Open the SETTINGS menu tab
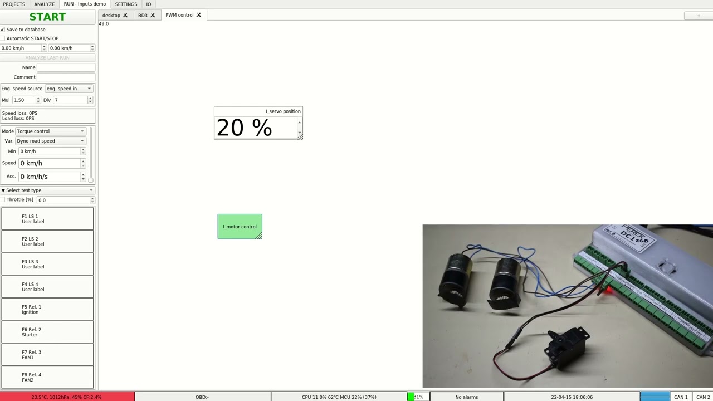Viewport: 713px width, 401px height. (126, 4)
